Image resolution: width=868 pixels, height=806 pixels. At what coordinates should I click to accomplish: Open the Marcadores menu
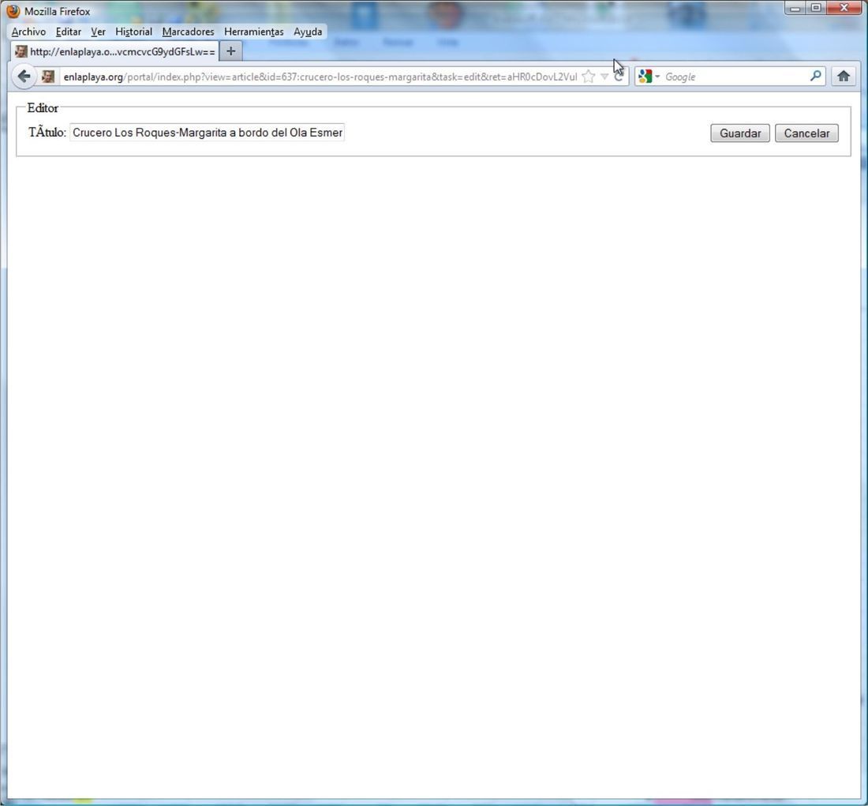pos(189,32)
